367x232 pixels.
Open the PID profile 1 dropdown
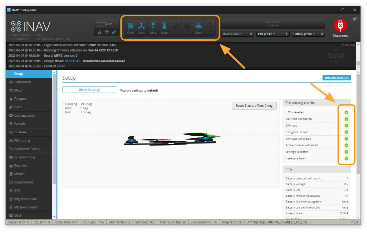click(273, 34)
